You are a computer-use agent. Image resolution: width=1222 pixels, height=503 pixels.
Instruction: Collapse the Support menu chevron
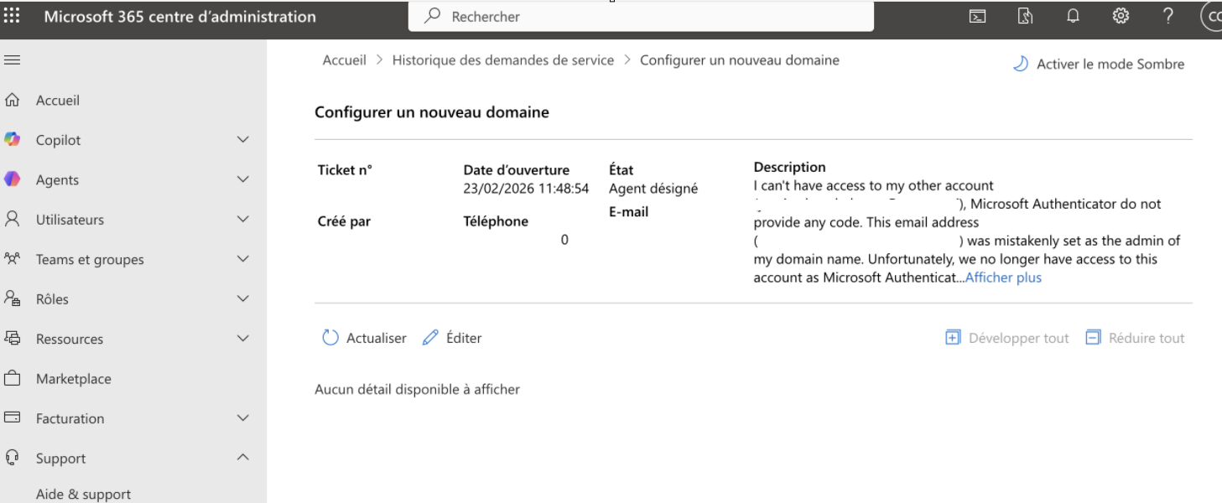(243, 458)
